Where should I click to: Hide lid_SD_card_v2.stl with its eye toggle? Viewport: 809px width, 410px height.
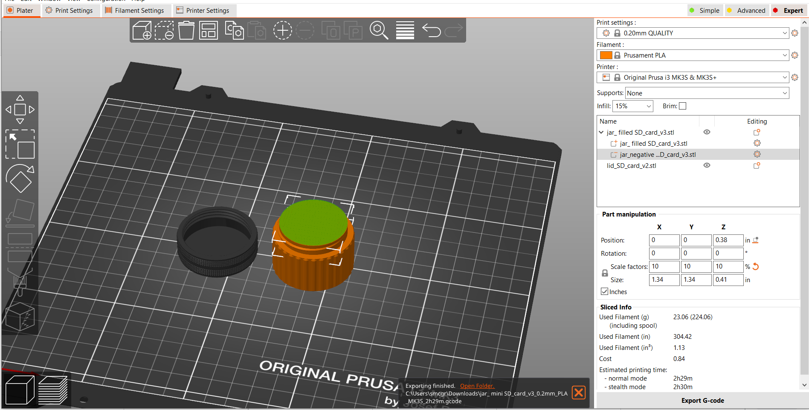(707, 165)
